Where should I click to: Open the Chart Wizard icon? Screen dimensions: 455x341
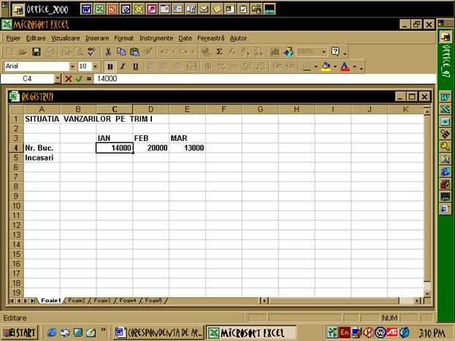[x=275, y=52]
